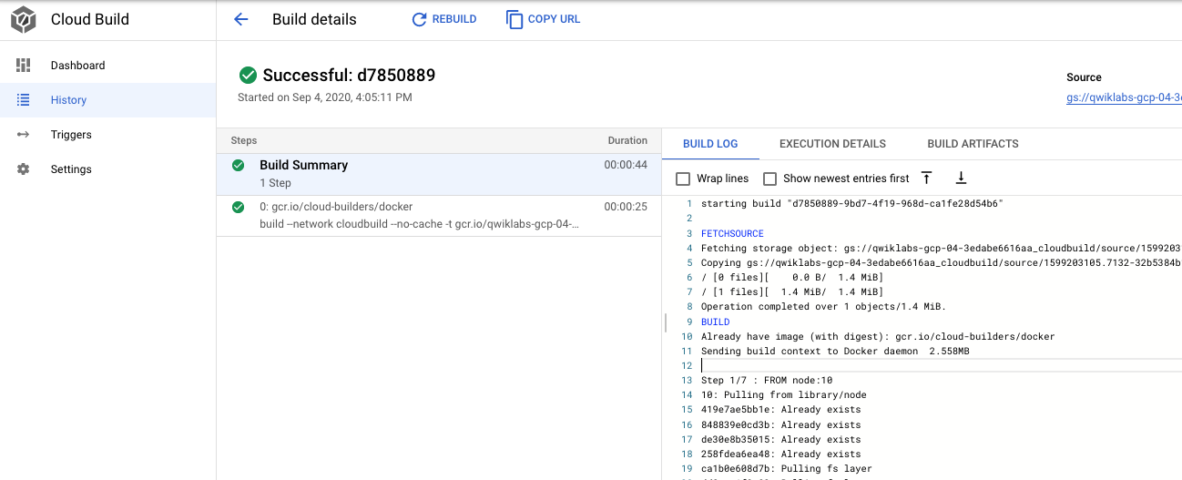The height and width of the screenshot is (480, 1182).
Task: Click the FETCHSOURCE log line
Action: [732, 233]
